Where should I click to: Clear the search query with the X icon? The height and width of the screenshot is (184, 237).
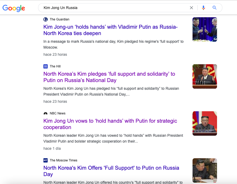(191, 8)
